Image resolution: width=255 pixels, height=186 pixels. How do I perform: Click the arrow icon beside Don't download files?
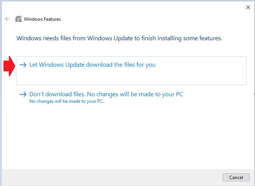click(23, 94)
